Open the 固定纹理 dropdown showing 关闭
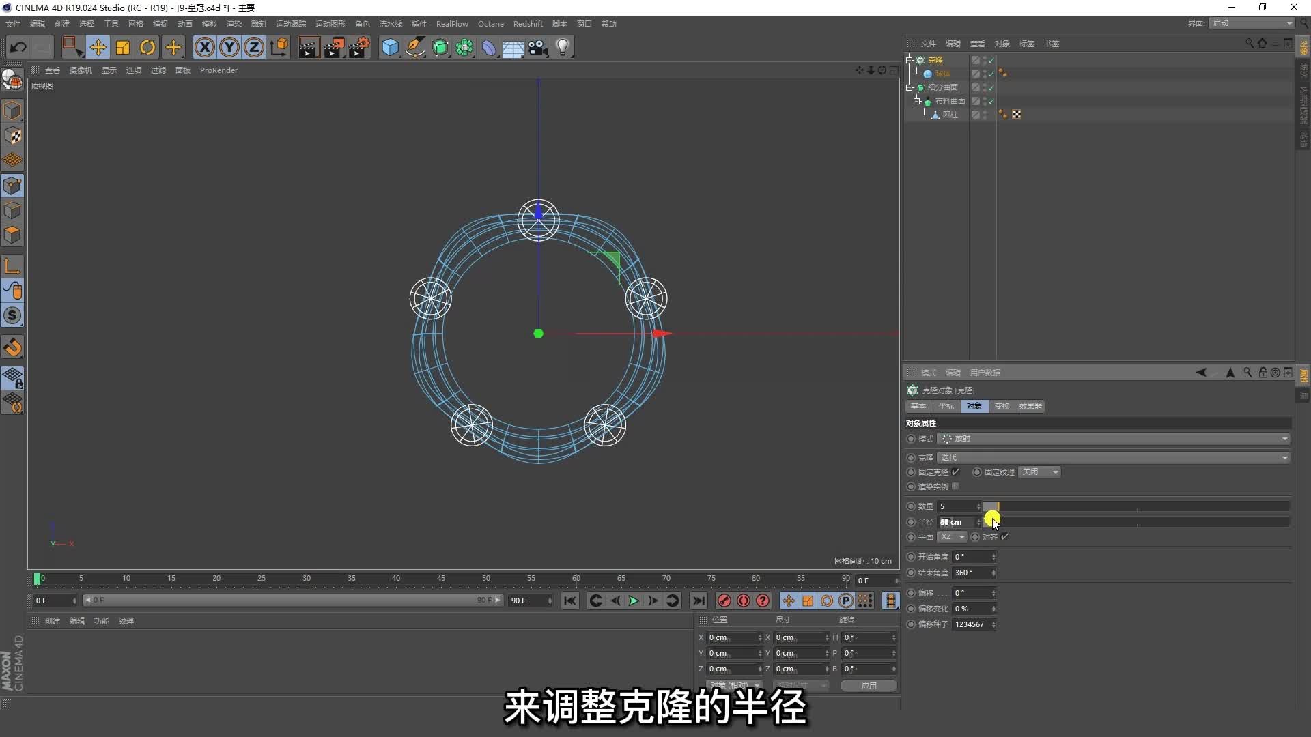This screenshot has width=1311, height=737. [x=1039, y=472]
